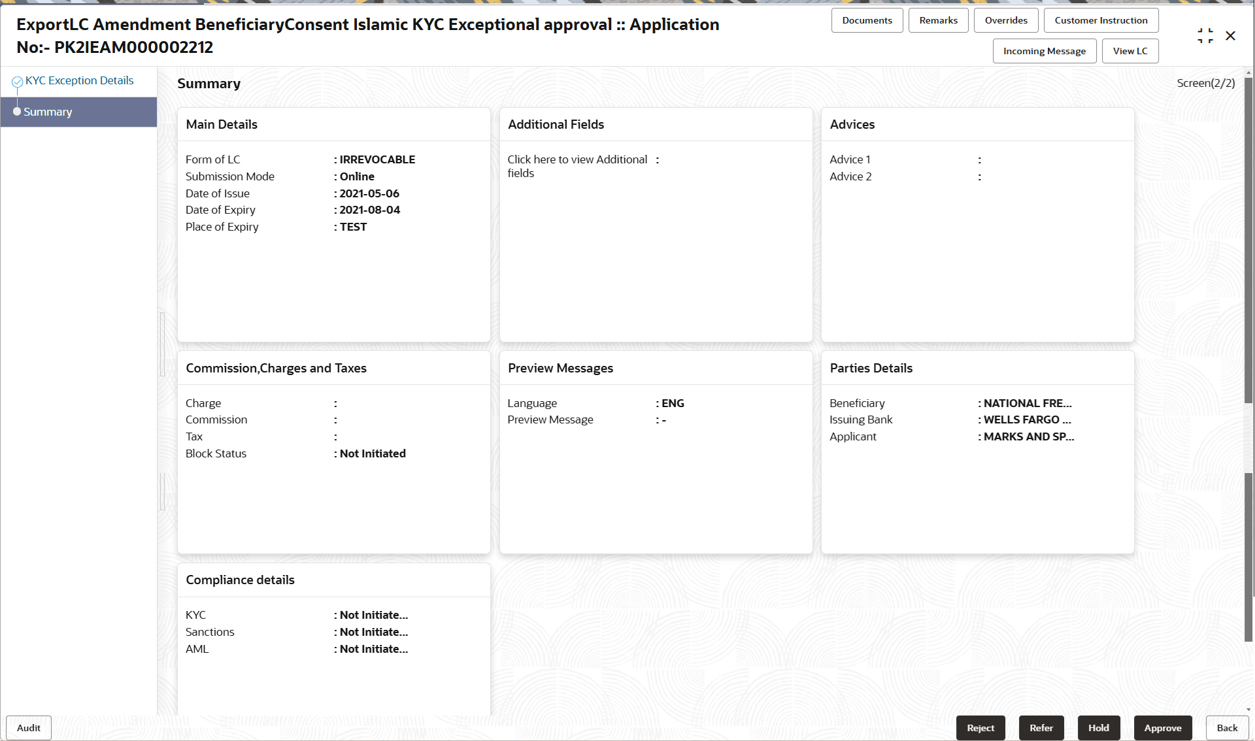Open the Audit information
1255x741 pixels.
28,727
